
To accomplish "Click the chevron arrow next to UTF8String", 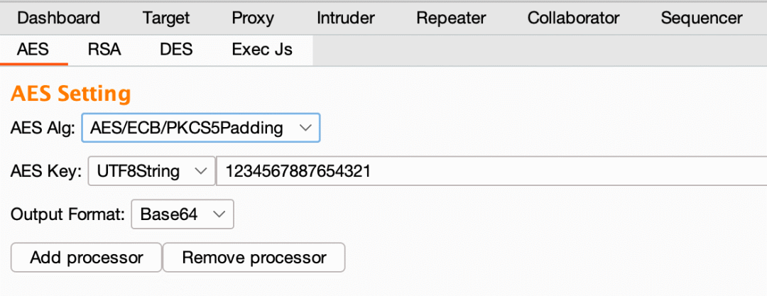I will tap(201, 171).
